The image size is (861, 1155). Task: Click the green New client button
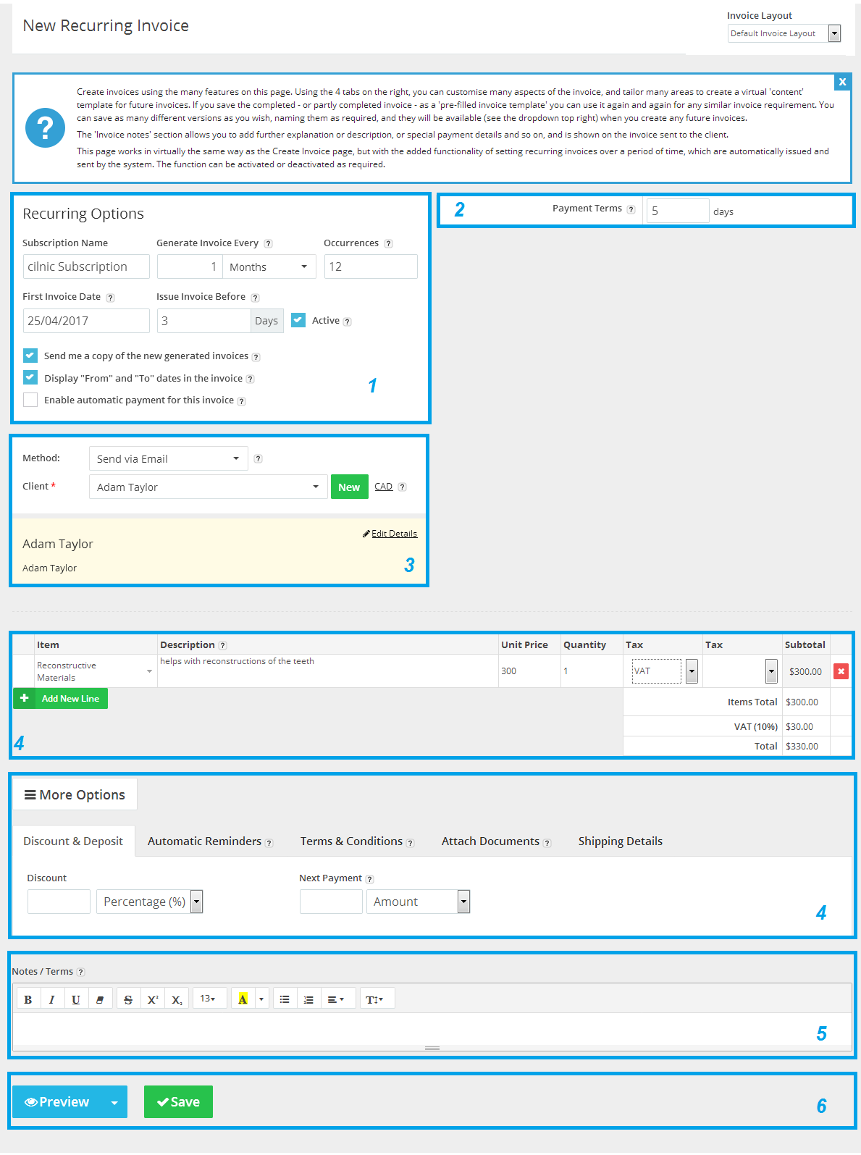click(x=349, y=487)
